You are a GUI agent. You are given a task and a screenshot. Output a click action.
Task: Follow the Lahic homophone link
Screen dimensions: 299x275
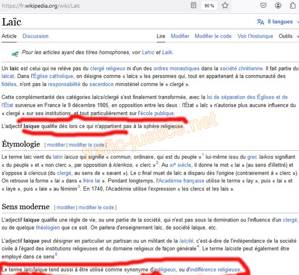click(x=148, y=52)
